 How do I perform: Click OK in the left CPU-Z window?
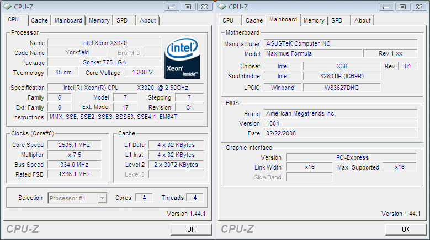[191, 230]
